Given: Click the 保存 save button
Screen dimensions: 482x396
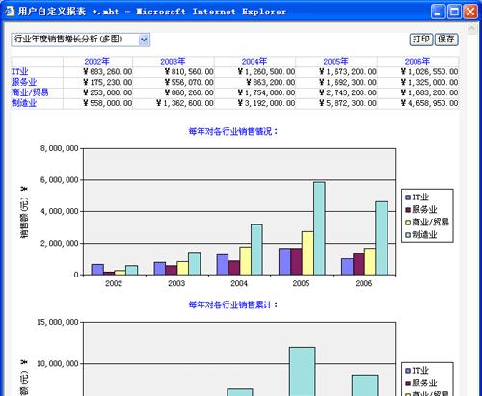Looking at the screenshot, I should pos(446,40).
